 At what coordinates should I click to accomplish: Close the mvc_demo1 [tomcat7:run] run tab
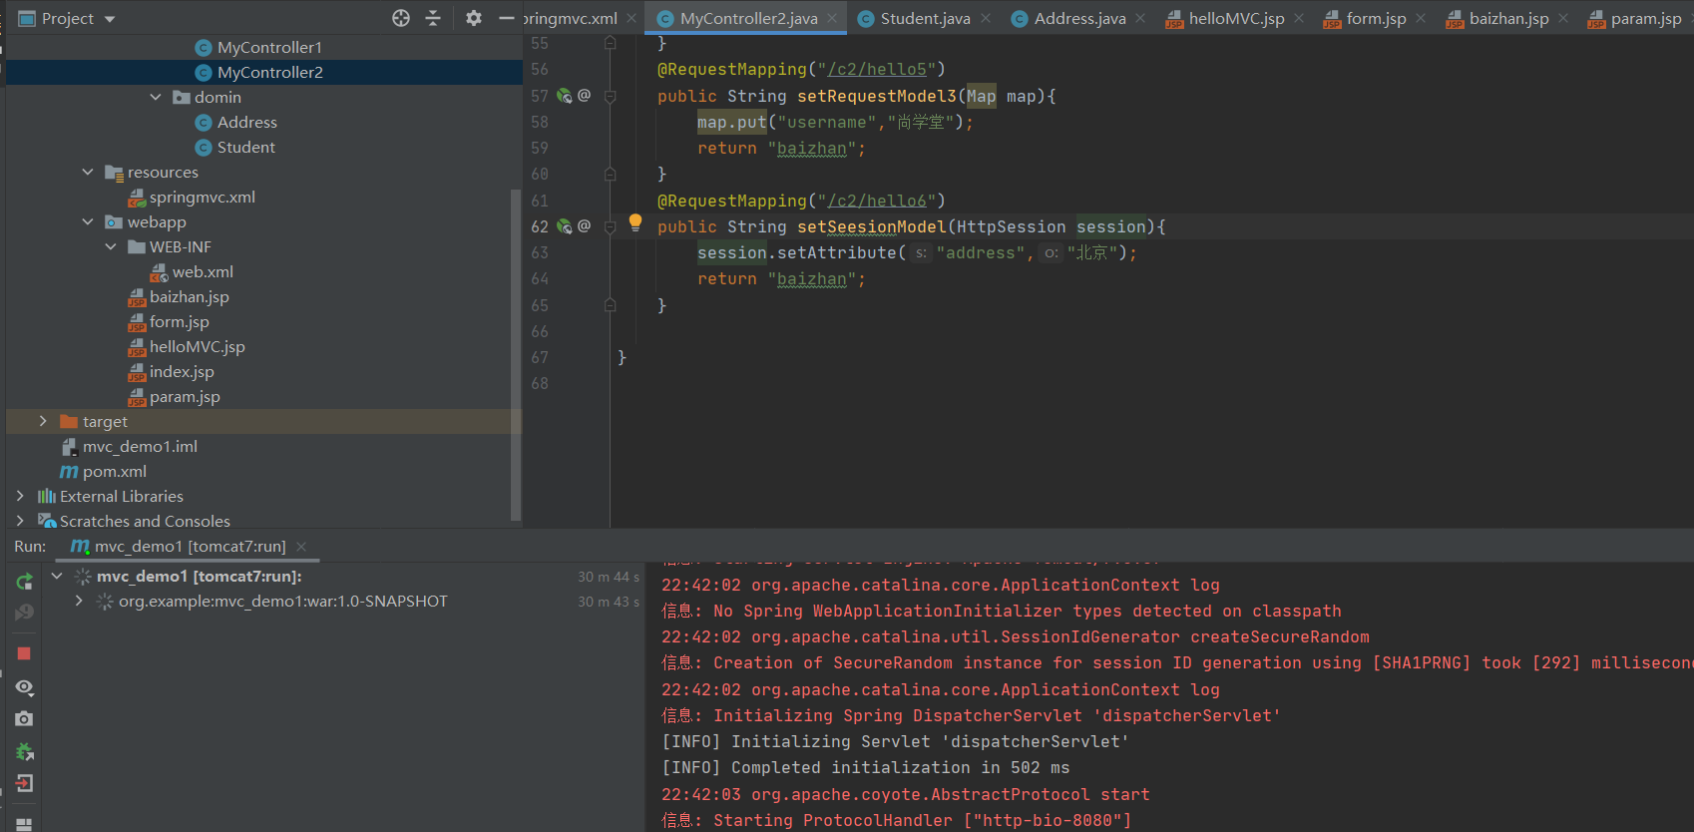click(301, 547)
